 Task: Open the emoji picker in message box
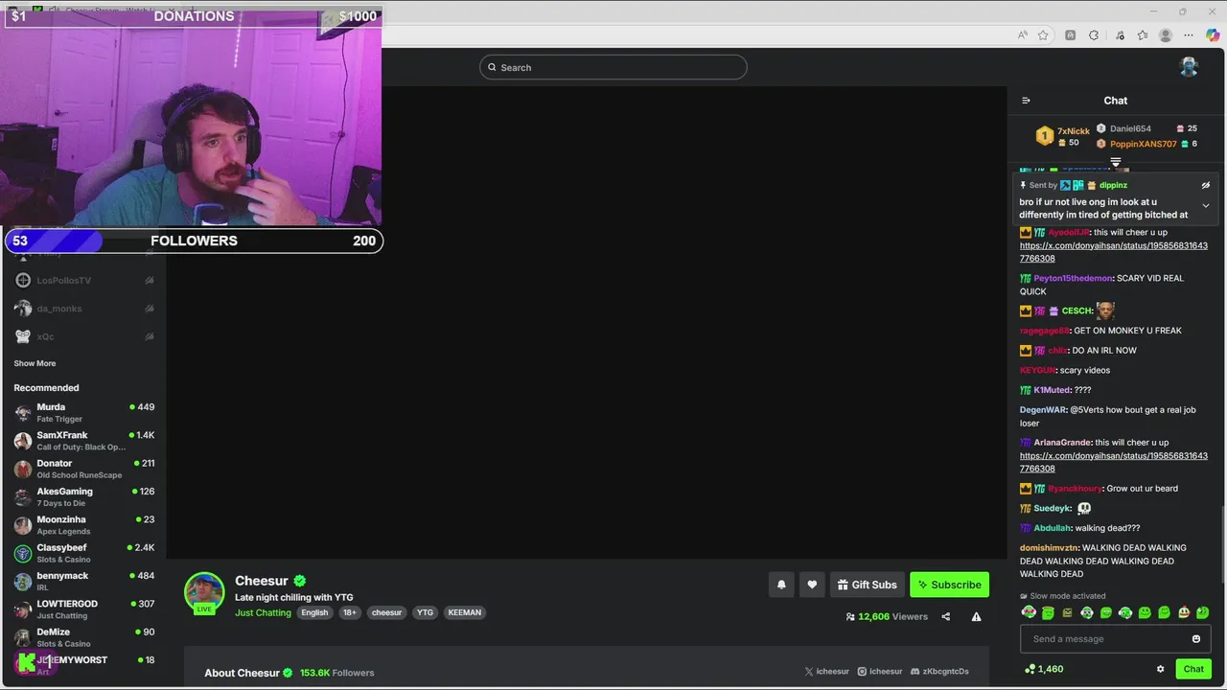click(x=1196, y=639)
